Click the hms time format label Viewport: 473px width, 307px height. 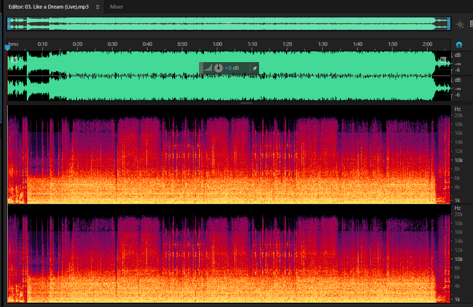[13, 44]
